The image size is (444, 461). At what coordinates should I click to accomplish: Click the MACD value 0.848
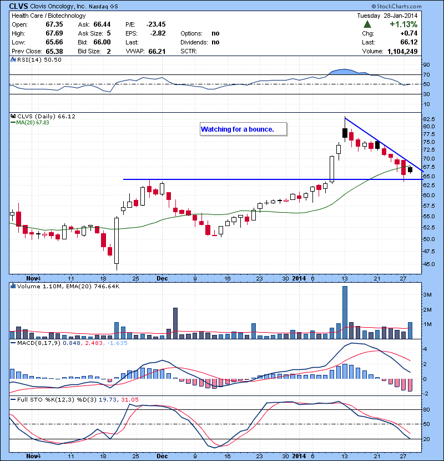click(x=72, y=343)
